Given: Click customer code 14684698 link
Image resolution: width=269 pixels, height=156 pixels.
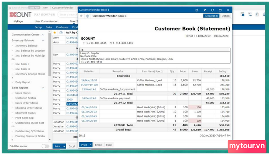Looking at the screenshot, I should pos(72,95).
